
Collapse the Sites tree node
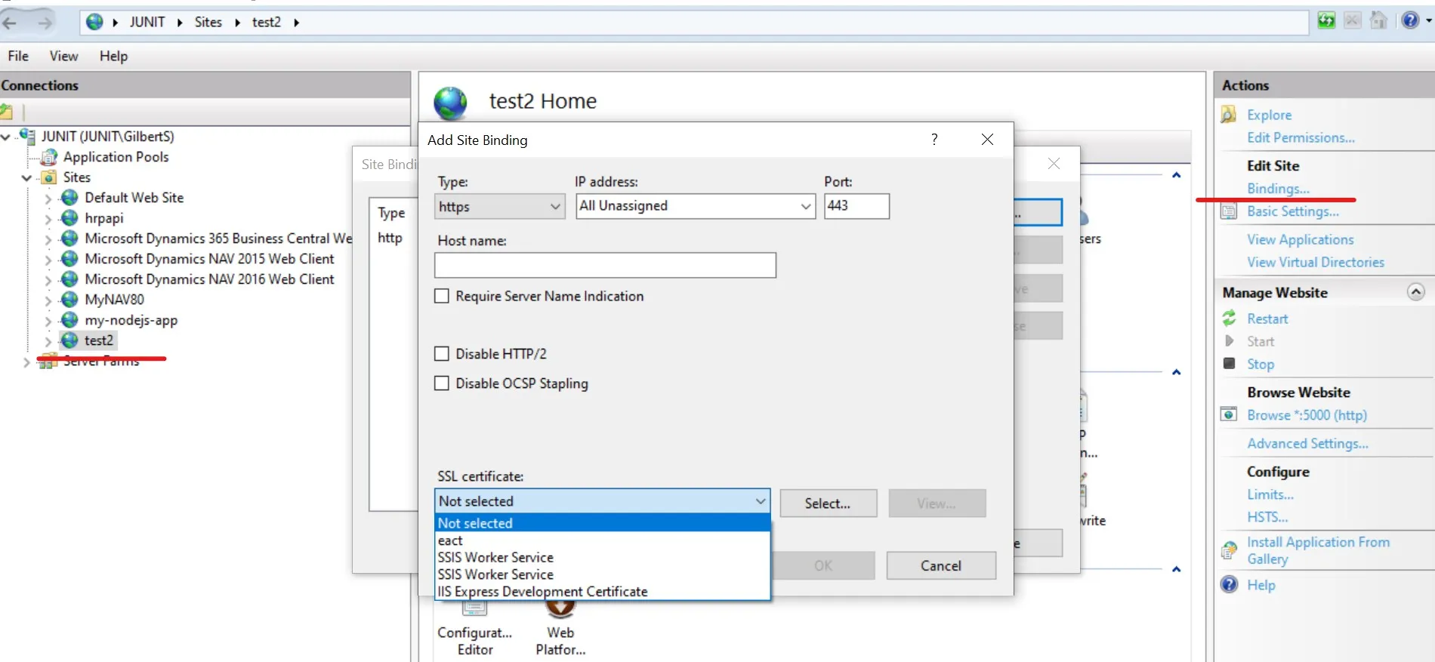click(27, 178)
